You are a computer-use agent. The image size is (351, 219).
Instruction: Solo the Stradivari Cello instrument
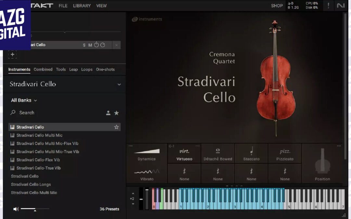tap(84, 45)
